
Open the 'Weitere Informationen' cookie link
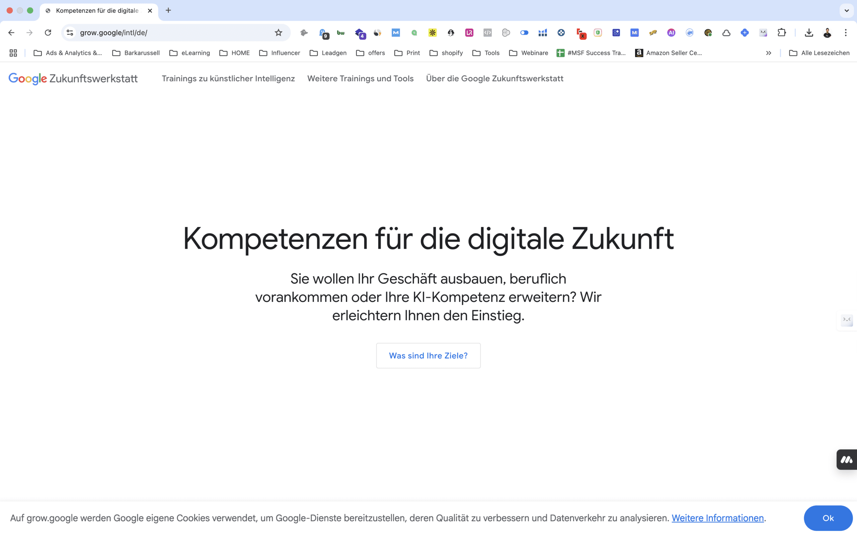717,518
